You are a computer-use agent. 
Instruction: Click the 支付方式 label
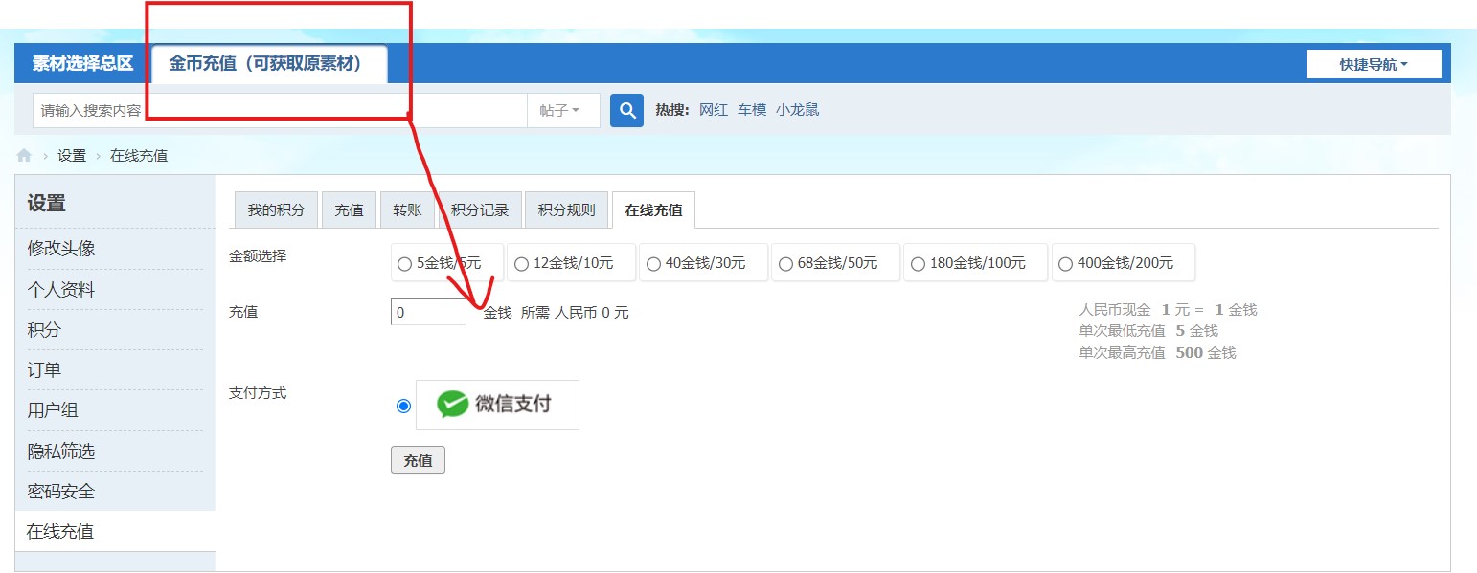pos(258,392)
